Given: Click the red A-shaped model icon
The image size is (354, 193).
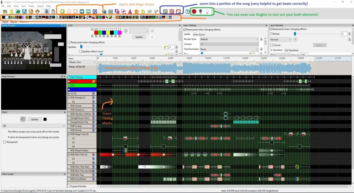Looking at the screenshot, I should point(130,11).
